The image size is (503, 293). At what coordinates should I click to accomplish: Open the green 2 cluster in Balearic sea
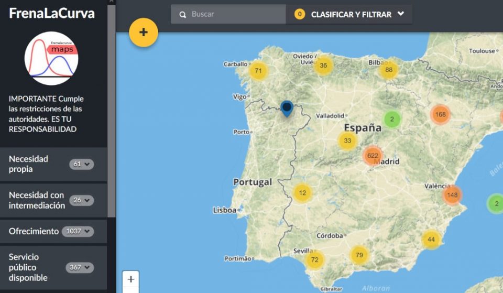coord(496,203)
